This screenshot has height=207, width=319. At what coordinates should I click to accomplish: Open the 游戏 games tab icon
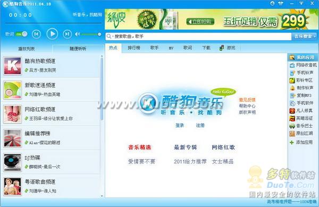tap(222, 48)
